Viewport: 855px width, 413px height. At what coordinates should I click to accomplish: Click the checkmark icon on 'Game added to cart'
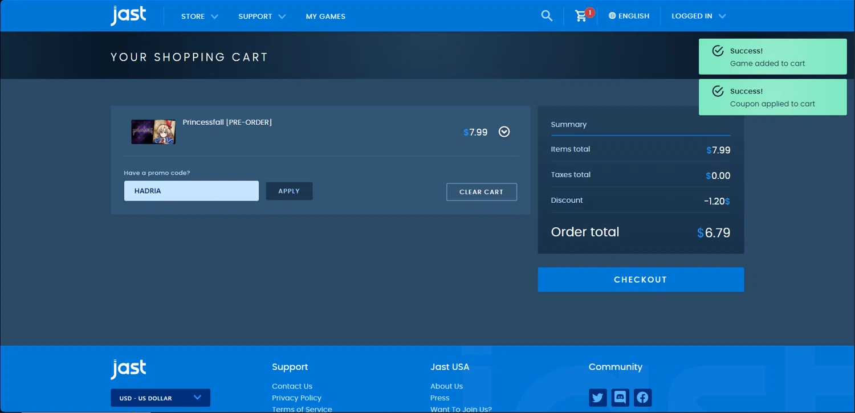pyautogui.click(x=718, y=51)
